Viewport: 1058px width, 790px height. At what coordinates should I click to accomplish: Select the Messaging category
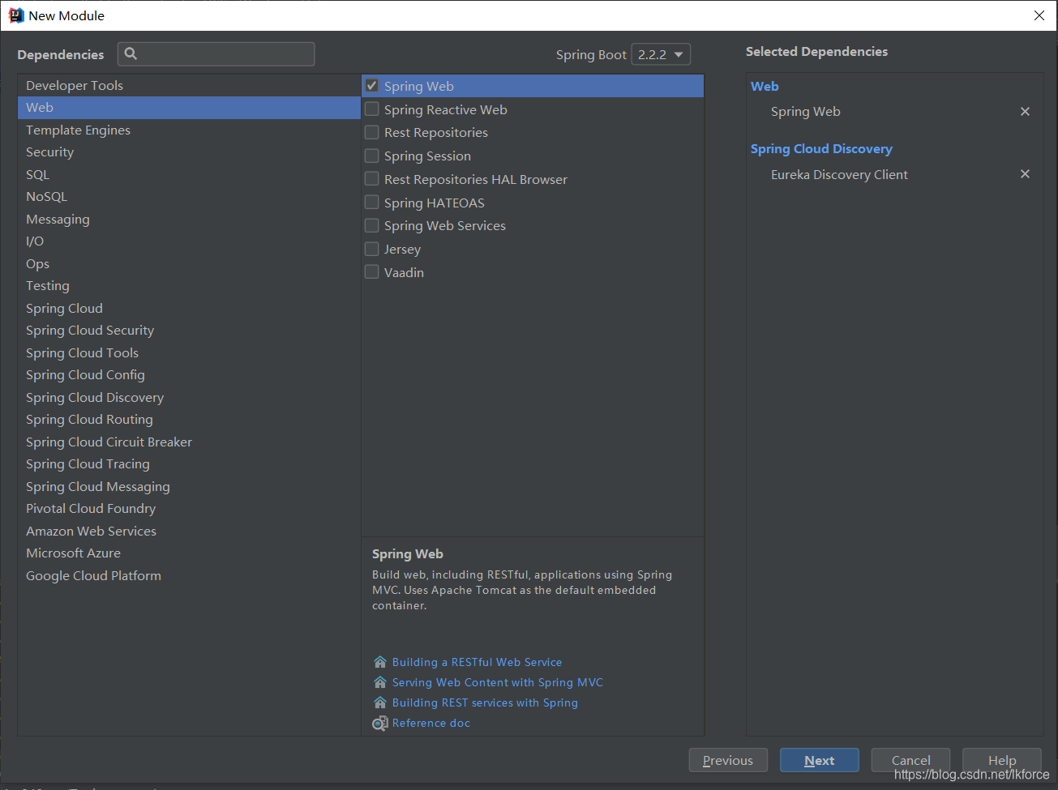(x=189, y=219)
